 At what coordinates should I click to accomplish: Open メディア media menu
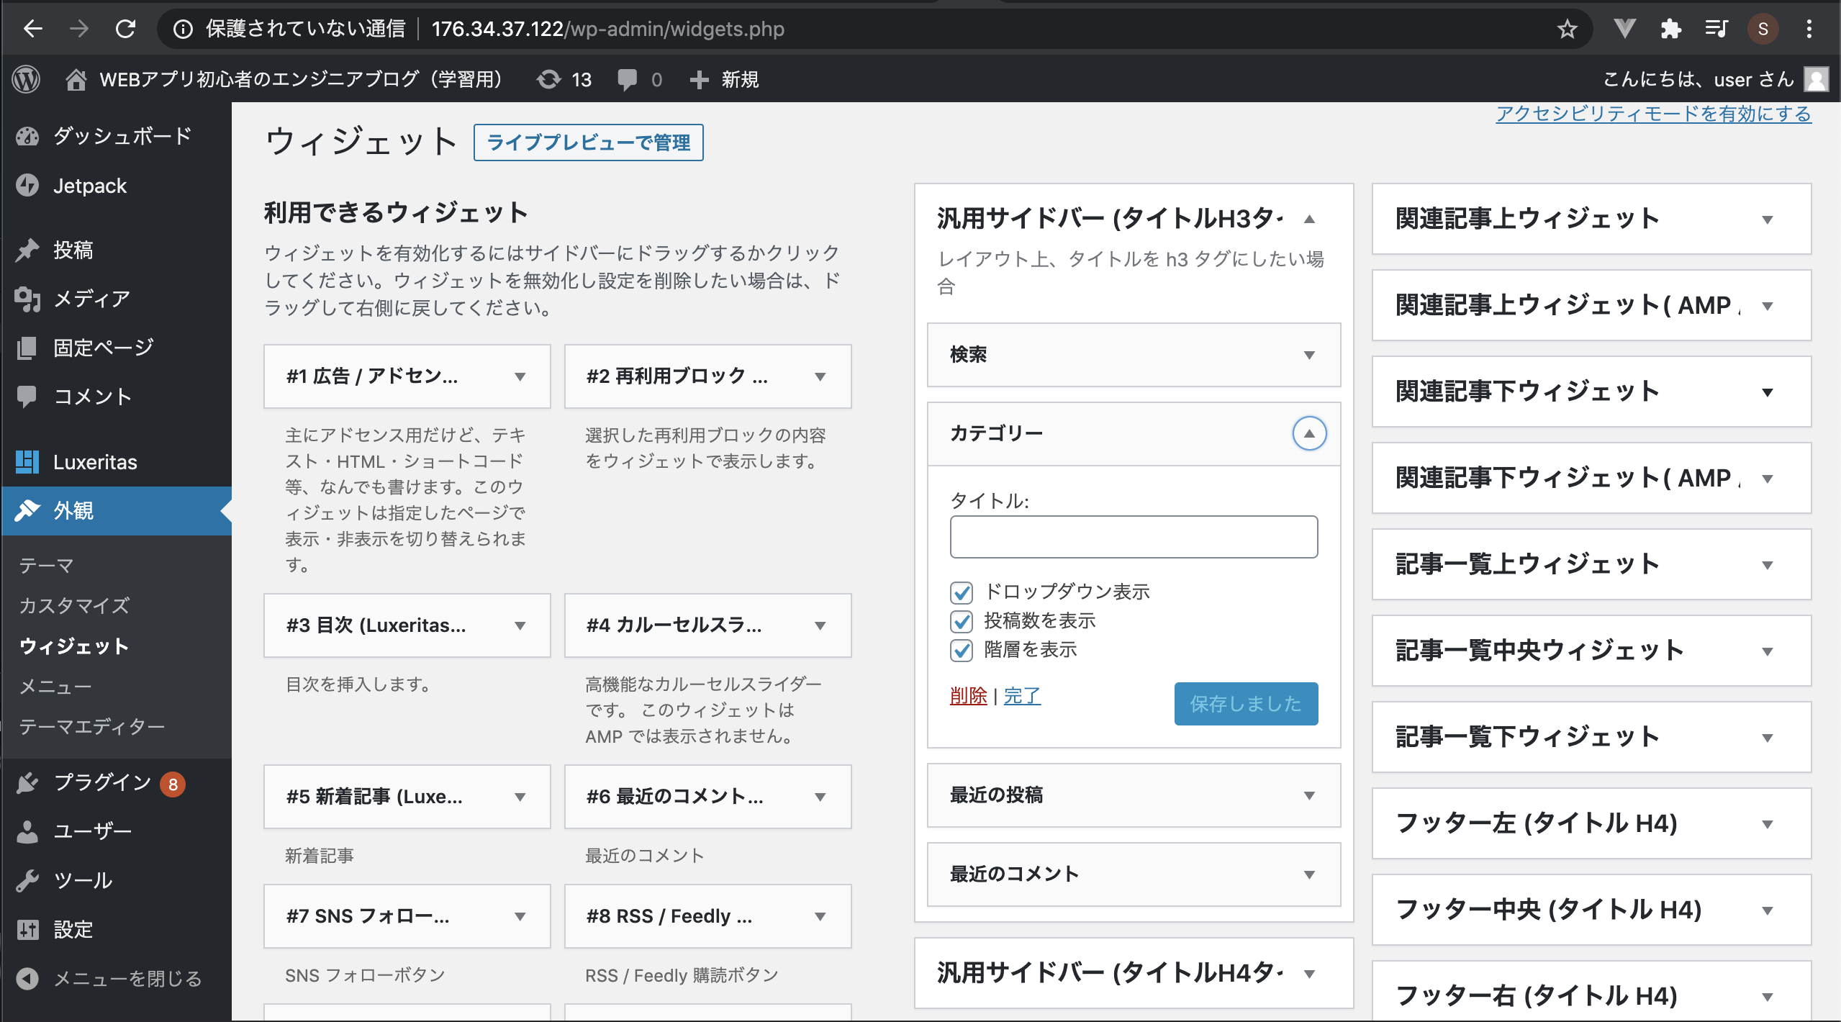117,298
